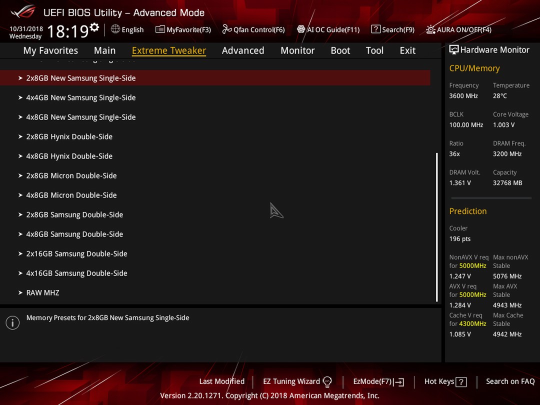Switch to the Main tab
This screenshot has width=540, height=405.
pyautogui.click(x=104, y=50)
